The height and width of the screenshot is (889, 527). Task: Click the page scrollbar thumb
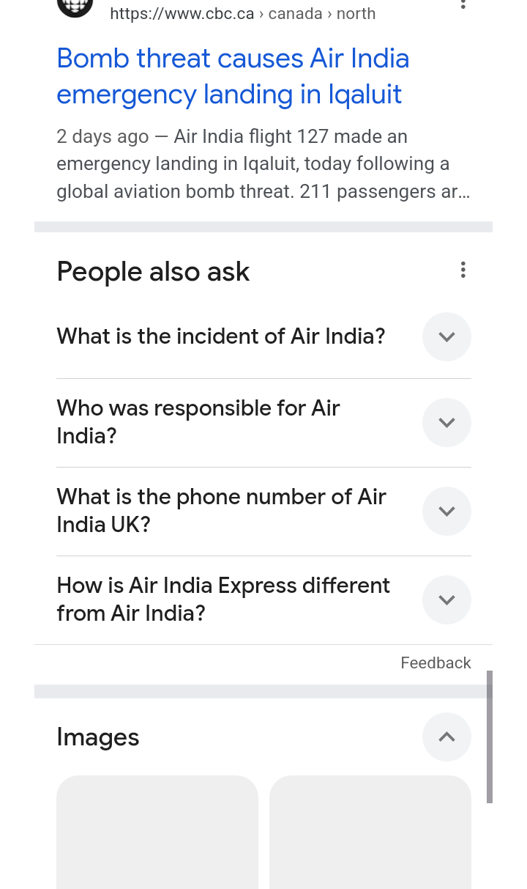click(489, 736)
